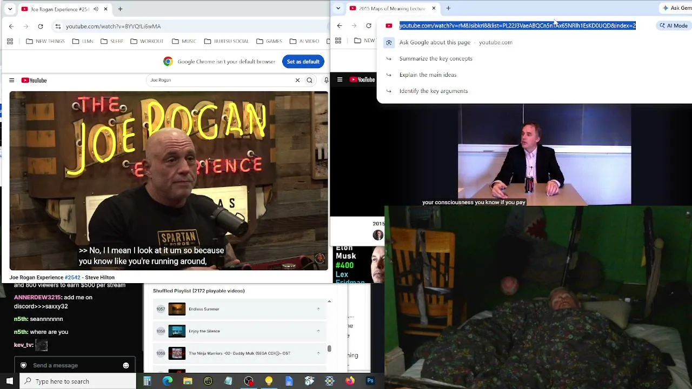692x389 pixels.
Task: Open the YouTube guide menu in left window
Action: coord(11,81)
